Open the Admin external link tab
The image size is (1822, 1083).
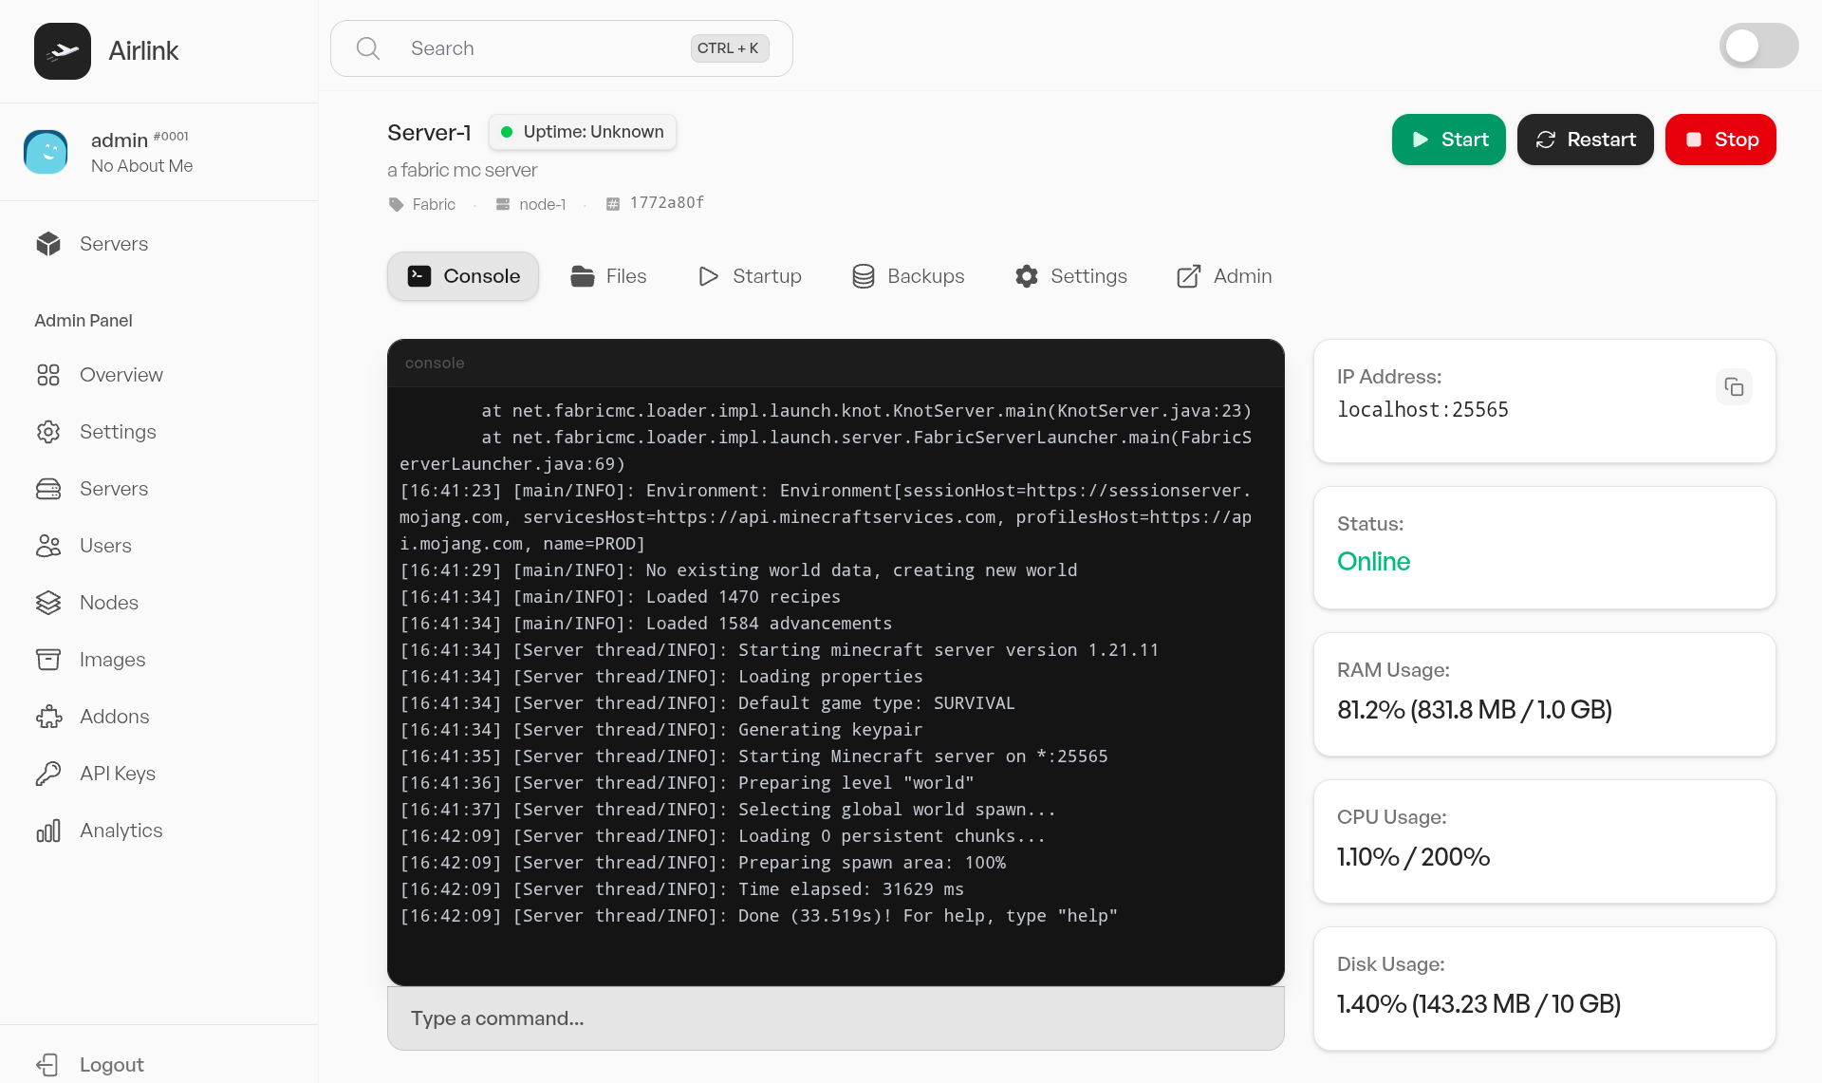coord(1224,276)
